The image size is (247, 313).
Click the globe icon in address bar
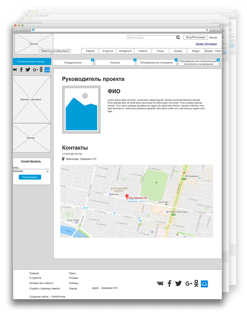(x=33, y=30)
